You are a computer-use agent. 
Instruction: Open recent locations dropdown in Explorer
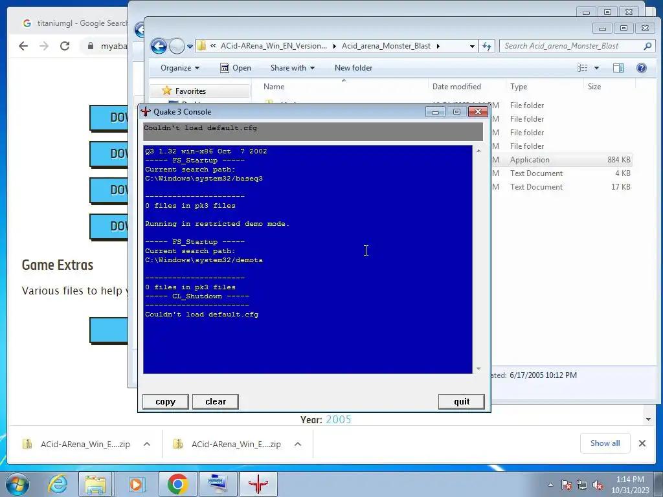(190, 47)
